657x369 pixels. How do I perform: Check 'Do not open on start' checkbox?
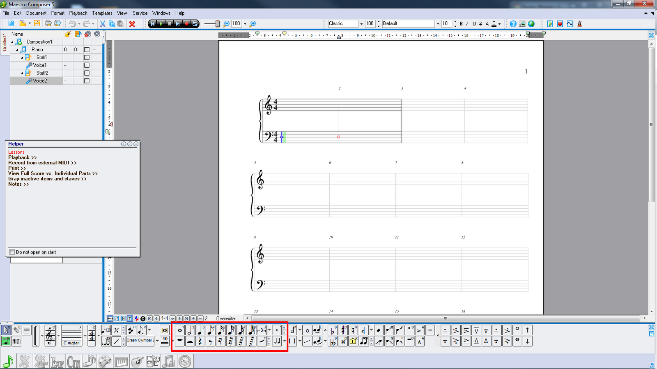(x=12, y=252)
